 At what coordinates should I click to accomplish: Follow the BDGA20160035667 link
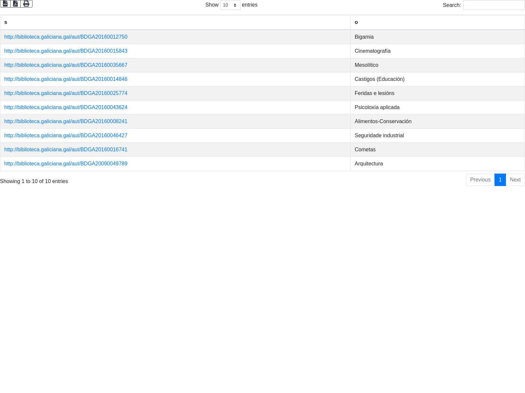[66, 65]
